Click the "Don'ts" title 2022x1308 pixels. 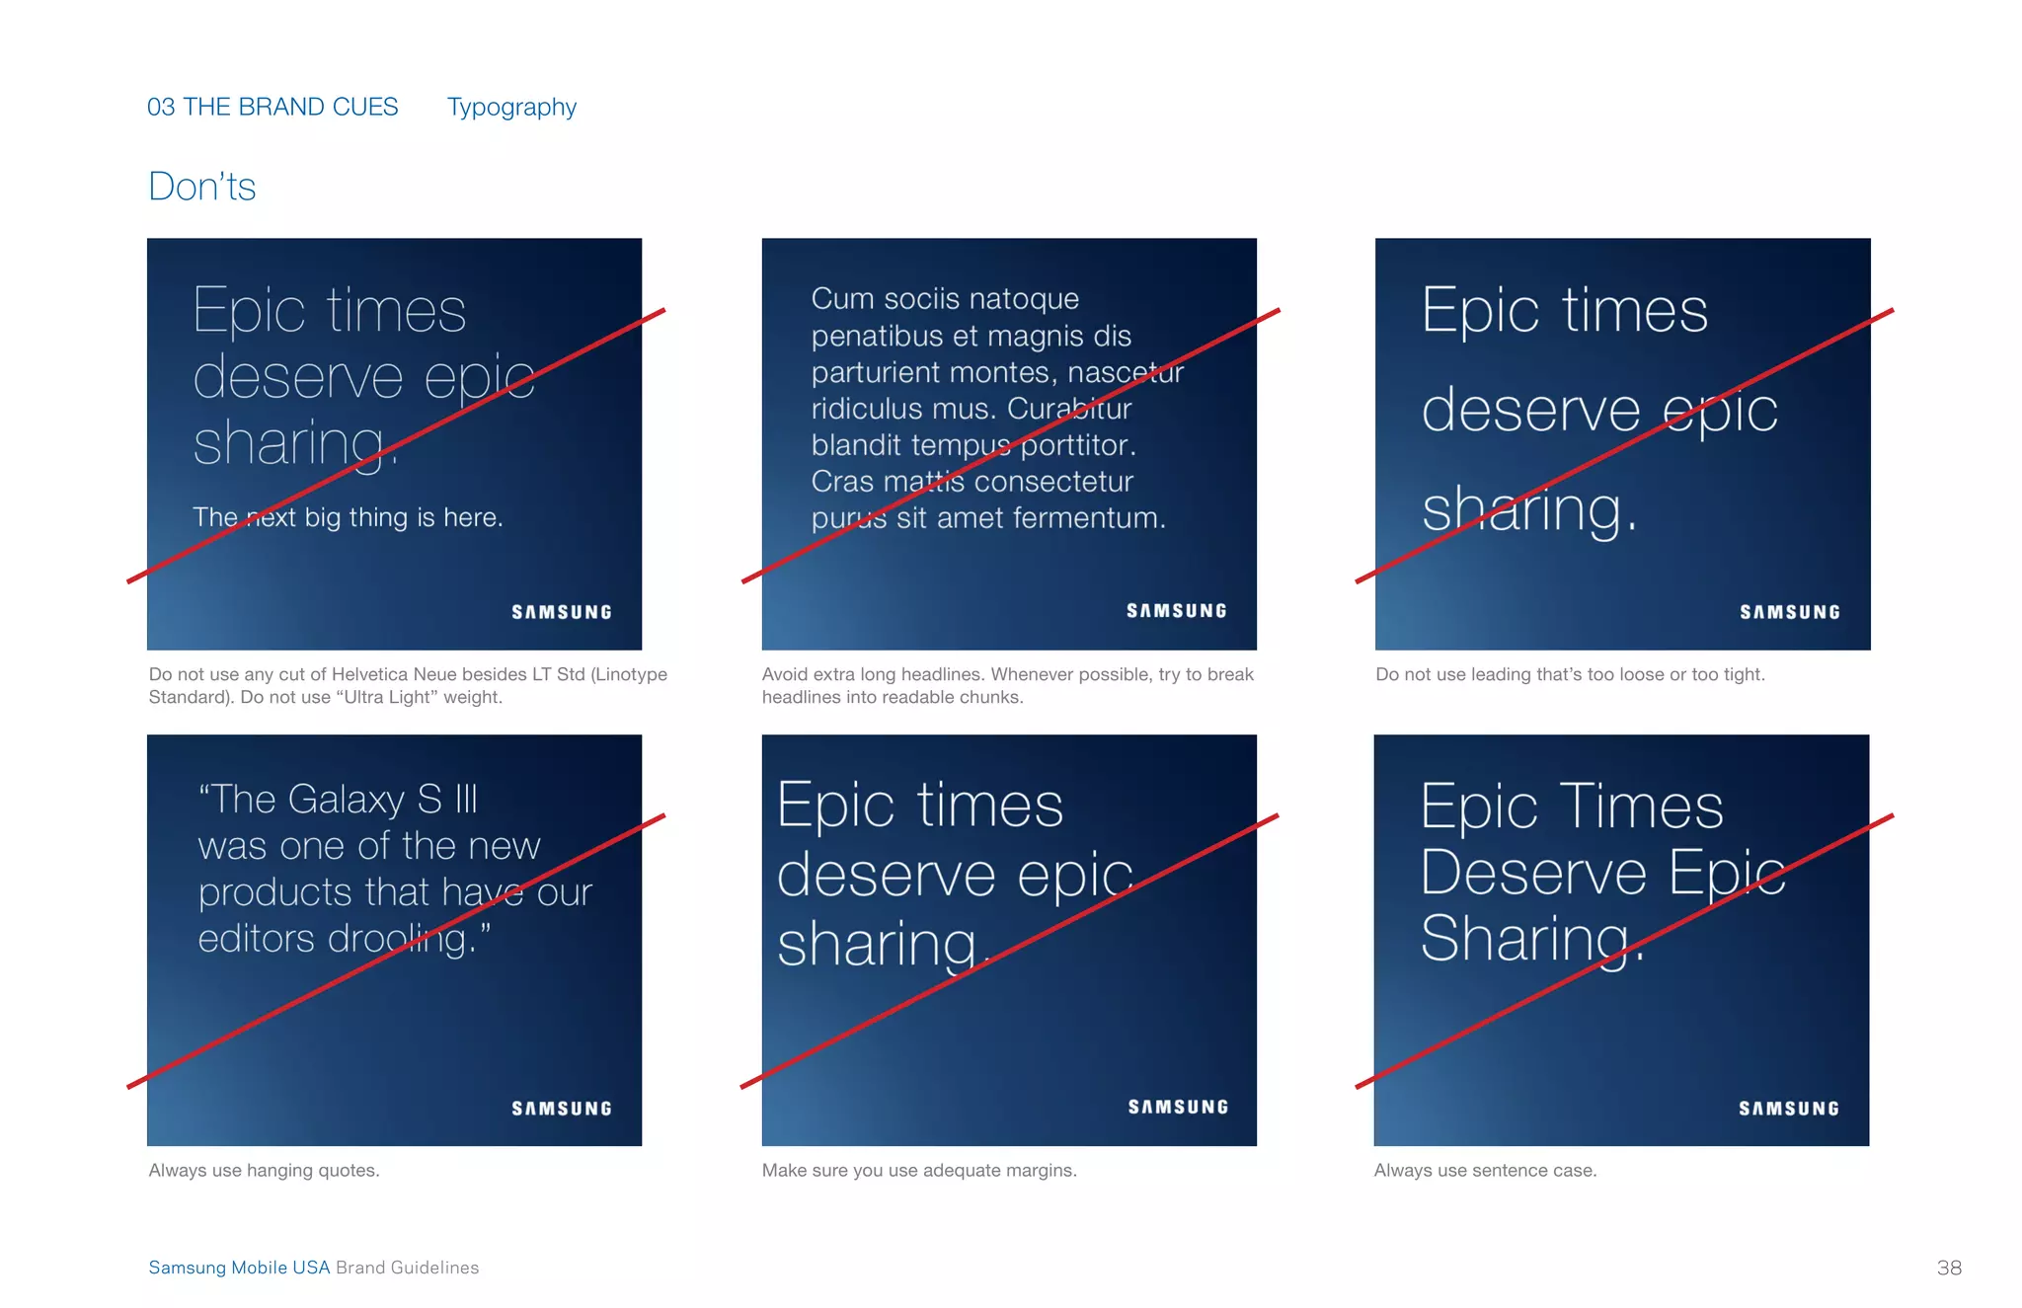point(202,187)
